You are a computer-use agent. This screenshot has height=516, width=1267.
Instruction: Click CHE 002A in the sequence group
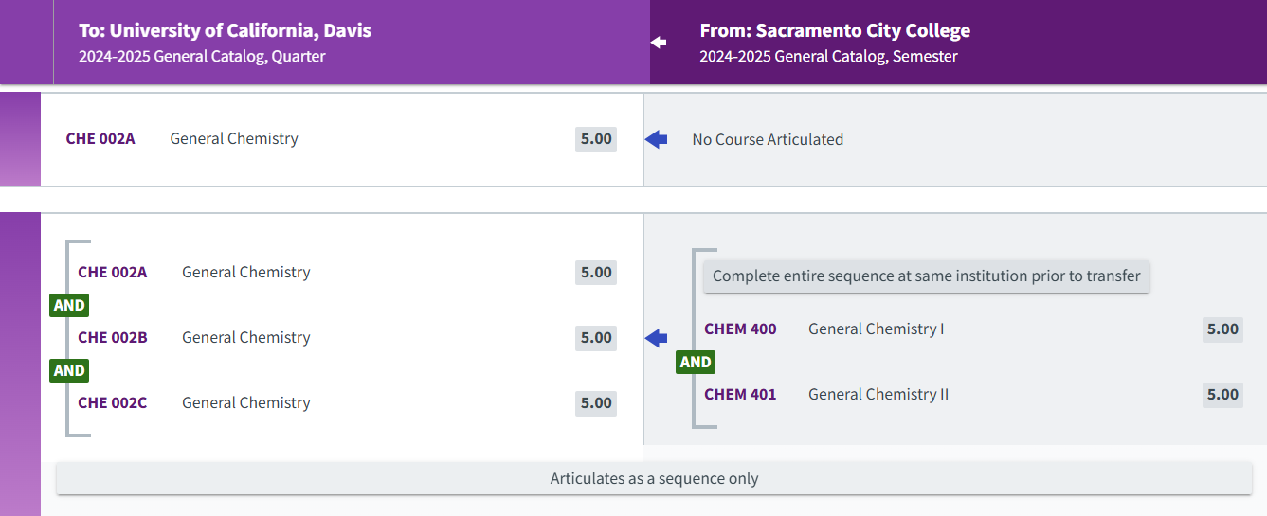pos(113,273)
